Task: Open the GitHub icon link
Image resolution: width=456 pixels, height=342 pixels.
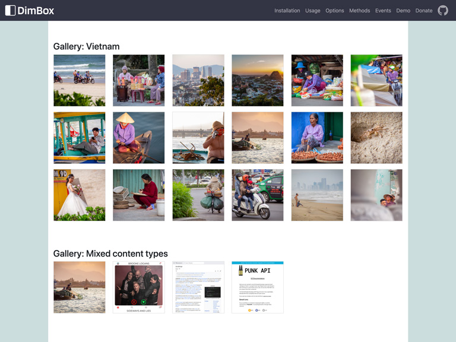Action: pos(443,10)
